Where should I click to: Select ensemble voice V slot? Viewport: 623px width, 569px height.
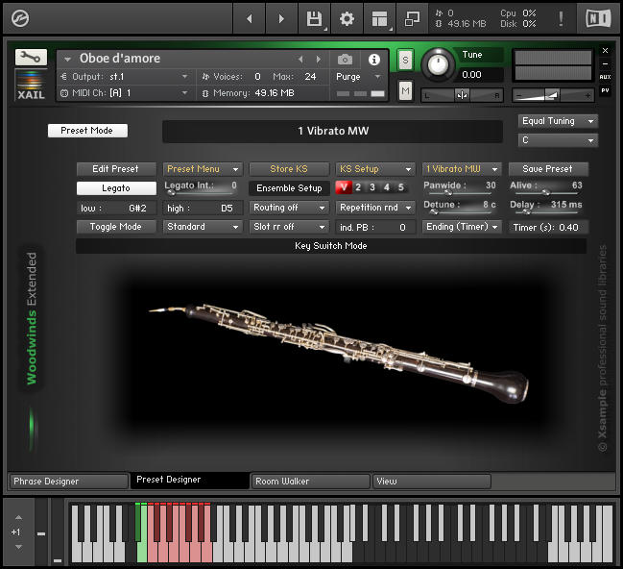pyautogui.click(x=344, y=187)
